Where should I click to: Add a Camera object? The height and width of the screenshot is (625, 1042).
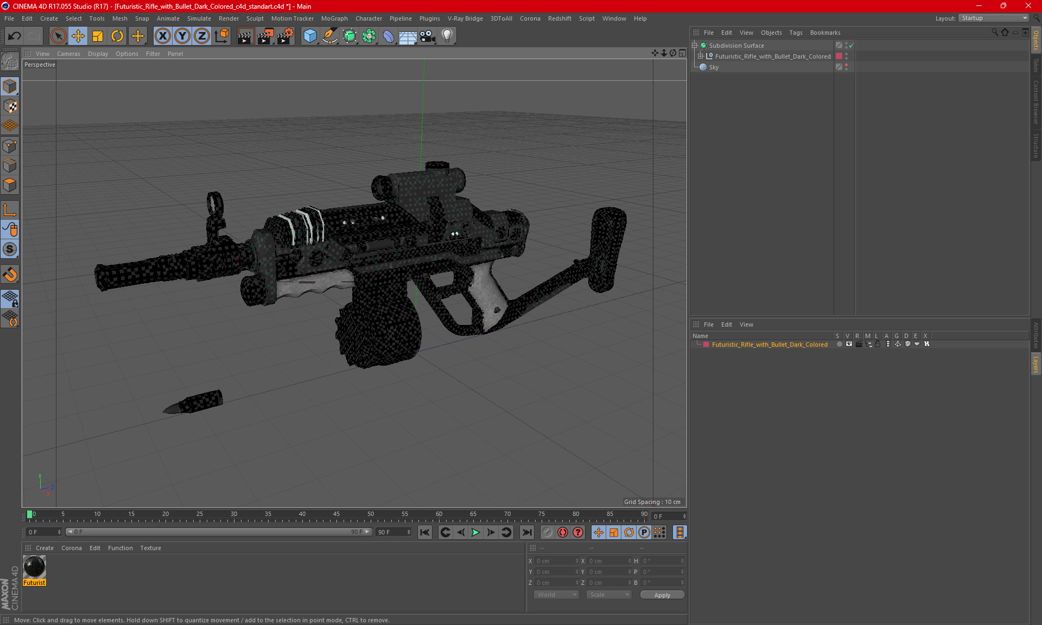coord(428,36)
